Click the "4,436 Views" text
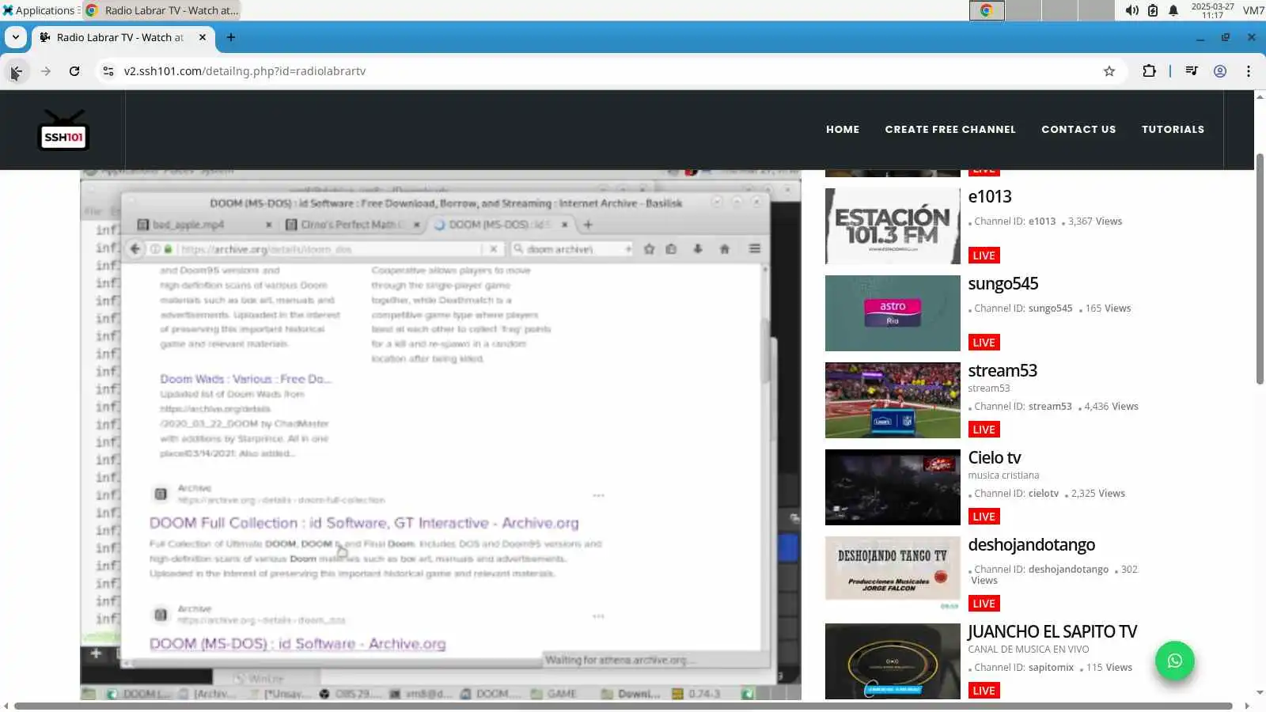Screen dimensions: 1266x712 tap(1112, 407)
